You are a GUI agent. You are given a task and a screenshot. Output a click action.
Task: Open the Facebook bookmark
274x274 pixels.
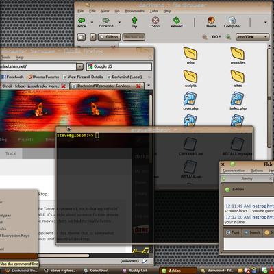pos(12,77)
